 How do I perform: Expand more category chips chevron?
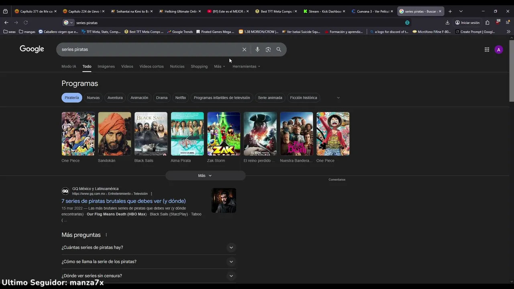338,98
